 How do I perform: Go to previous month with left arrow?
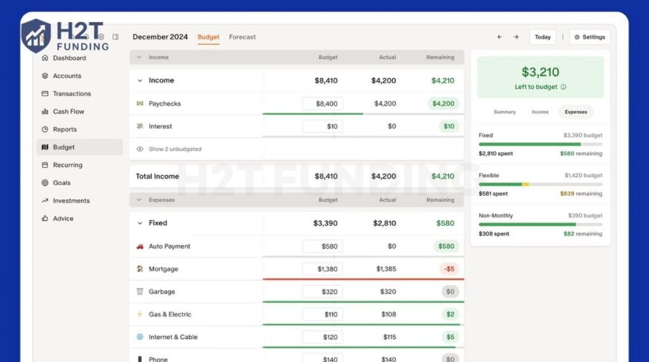click(499, 37)
